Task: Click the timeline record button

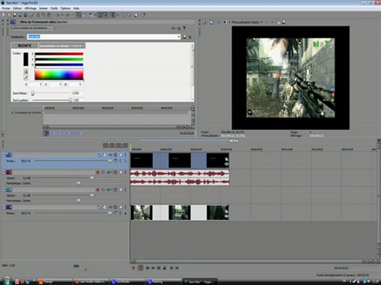Action: coord(133,268)
